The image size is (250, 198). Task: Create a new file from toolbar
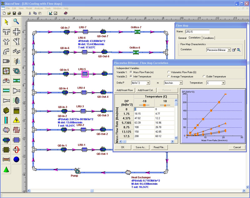click(x=4, y=13)
